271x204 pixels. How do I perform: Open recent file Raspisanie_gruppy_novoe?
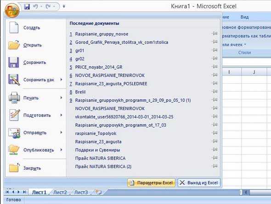point(102,34)
